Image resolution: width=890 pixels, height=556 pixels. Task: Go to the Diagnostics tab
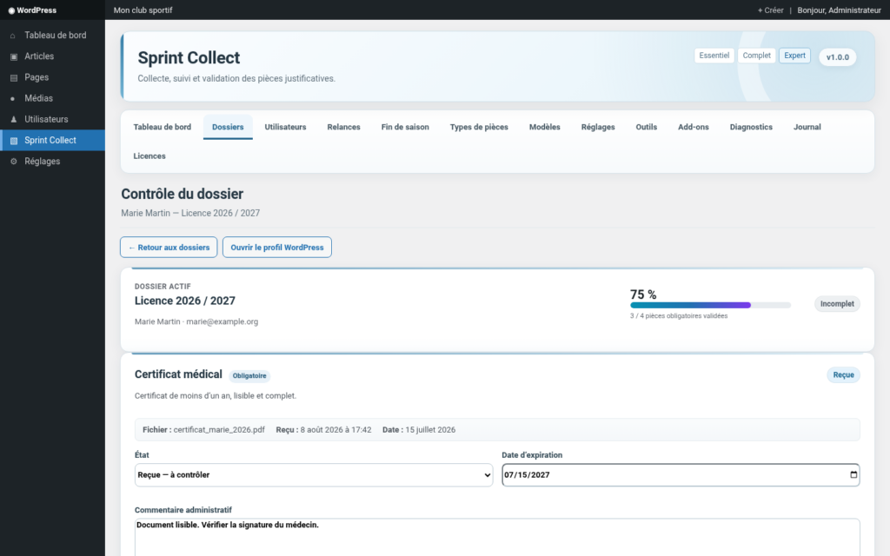click(751, 127)
